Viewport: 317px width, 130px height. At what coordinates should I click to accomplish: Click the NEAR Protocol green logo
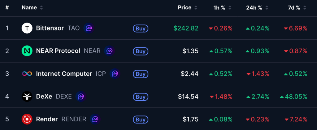(x=27, y=51)
